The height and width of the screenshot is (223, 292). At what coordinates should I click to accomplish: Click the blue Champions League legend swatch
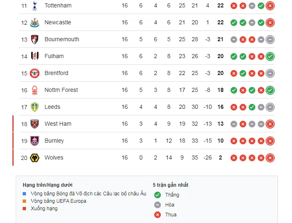(25, 194)
